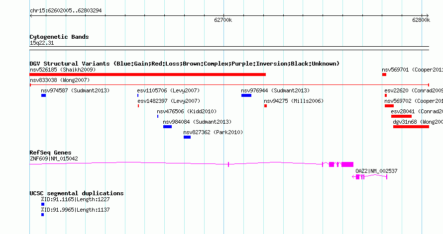The height and width of the screenshot is (234, 443).
Task: Select the nsv976944 (Sudmant2013) blue block
Action: pyautogui.click(x=246, y=95)
